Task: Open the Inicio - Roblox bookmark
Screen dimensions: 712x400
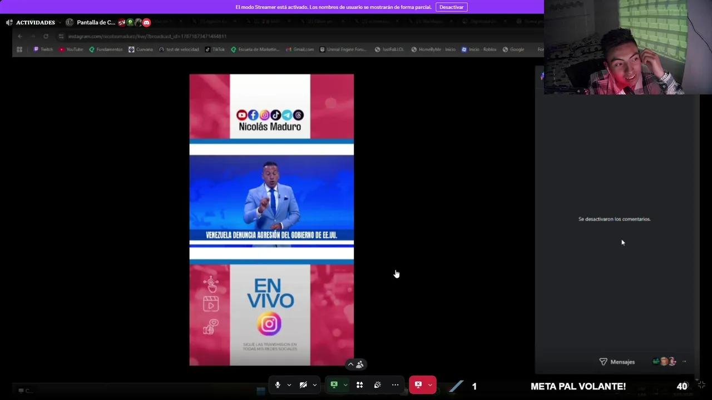Action: point(479,49)
